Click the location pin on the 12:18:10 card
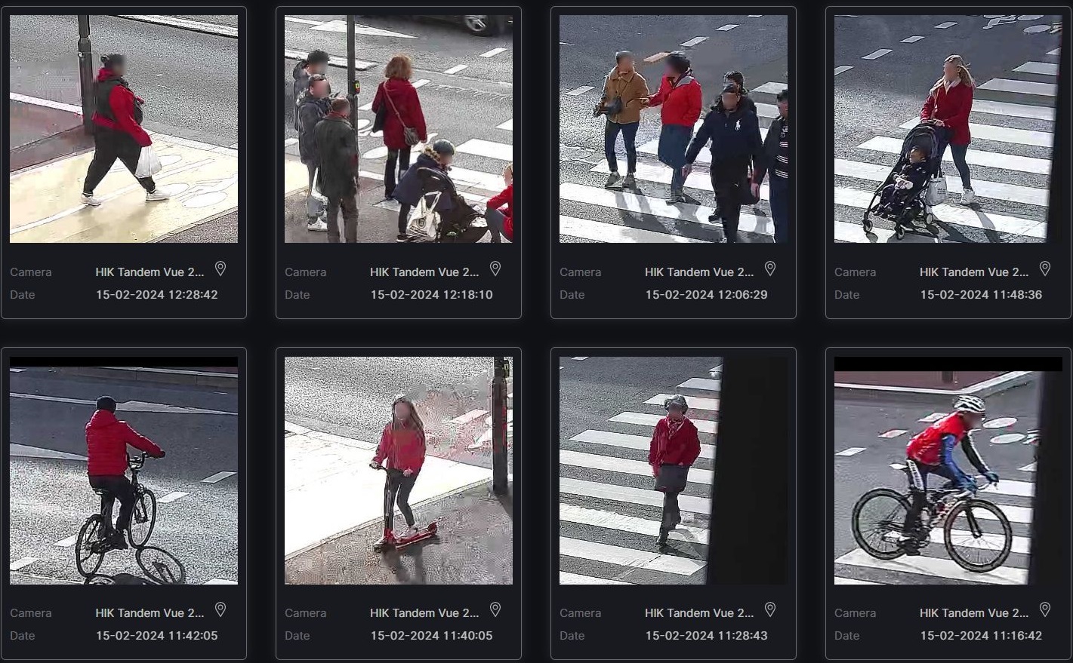This screenshot has height=663, width=1073. [x=495, y=269]
